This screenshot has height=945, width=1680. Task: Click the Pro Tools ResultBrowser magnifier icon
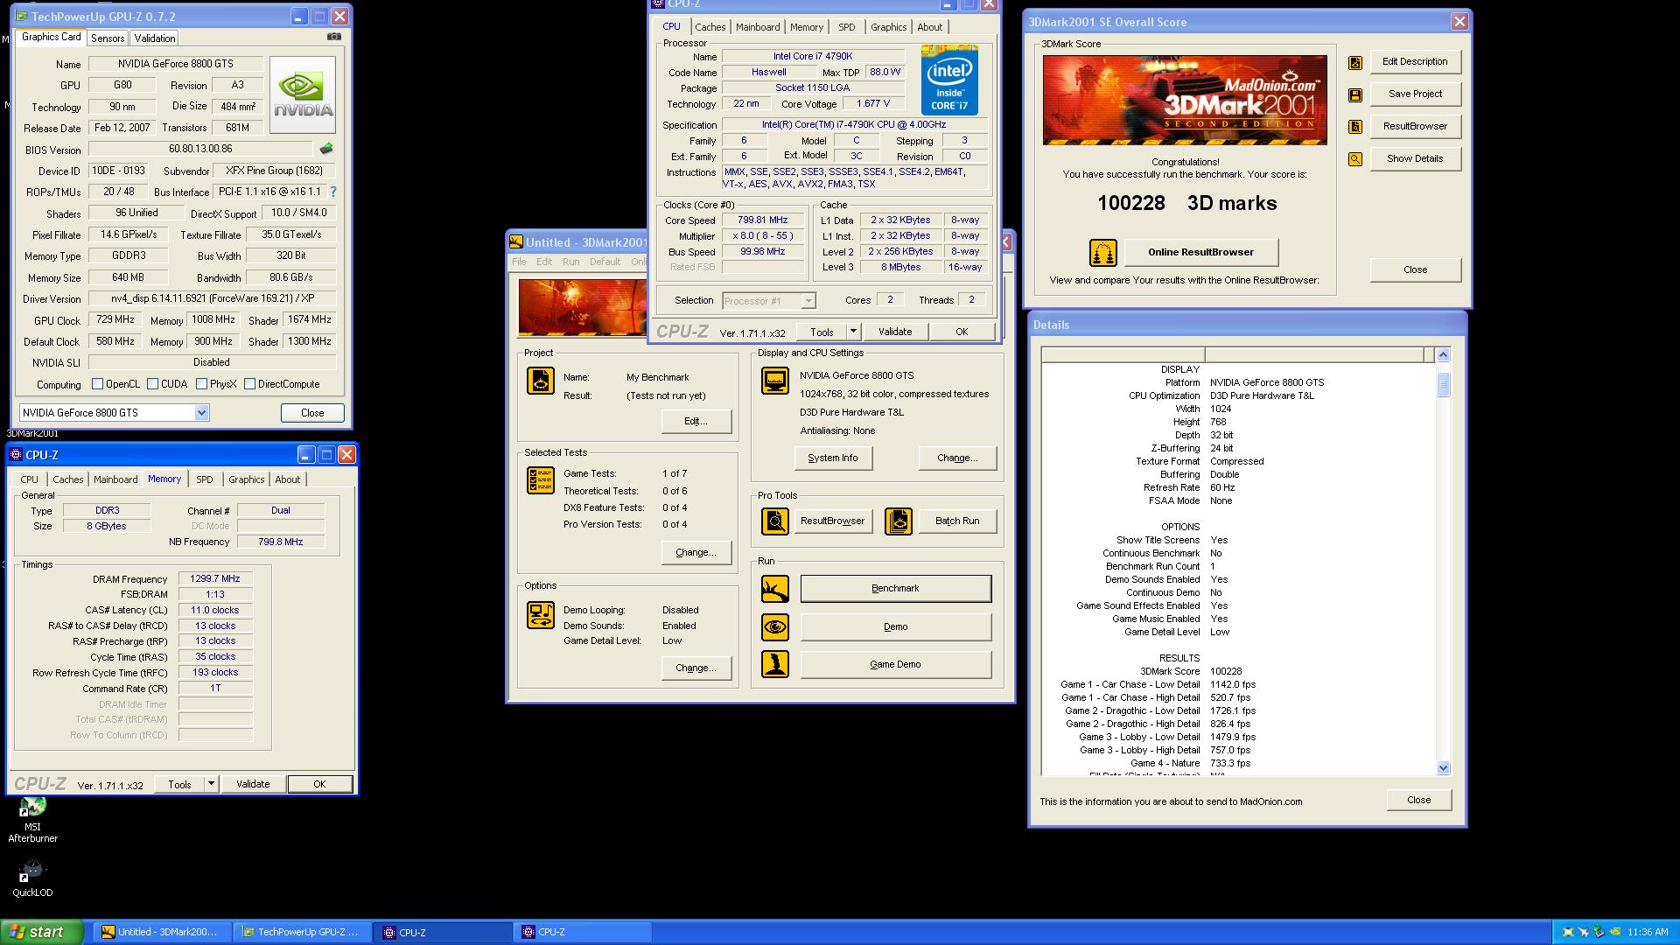tap(775, 521)
